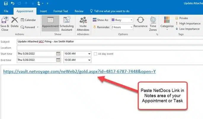
Task: Expand the Forward dropdown arrow
Action: [38, 27]
